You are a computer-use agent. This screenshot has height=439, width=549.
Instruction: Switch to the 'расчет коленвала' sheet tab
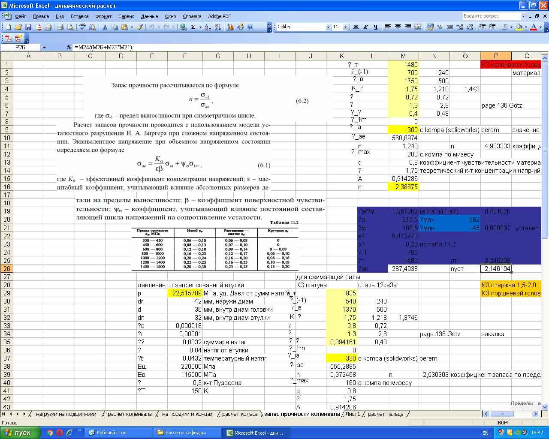130,414
